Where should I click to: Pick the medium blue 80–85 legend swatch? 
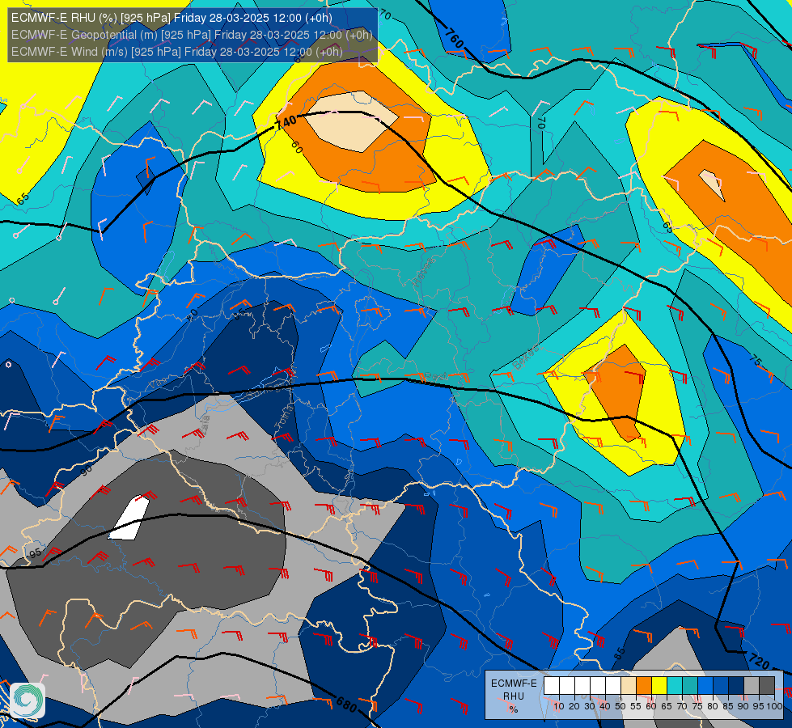pyautogui.click(x=721, y=686)
